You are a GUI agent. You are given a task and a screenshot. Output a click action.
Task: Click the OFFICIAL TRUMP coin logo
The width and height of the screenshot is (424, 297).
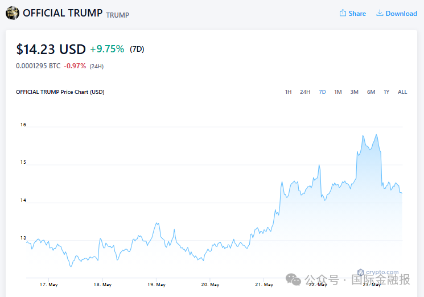pyautogui.click(x=13, y=13)
